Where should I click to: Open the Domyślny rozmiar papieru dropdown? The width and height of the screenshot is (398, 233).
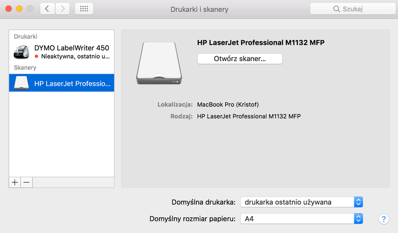coord(301,219)
